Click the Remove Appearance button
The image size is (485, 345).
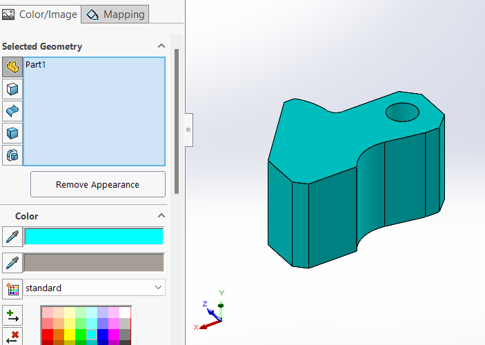click(97, 185)
